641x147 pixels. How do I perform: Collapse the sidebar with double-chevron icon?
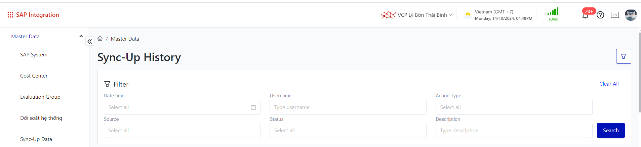click(90, 41)
